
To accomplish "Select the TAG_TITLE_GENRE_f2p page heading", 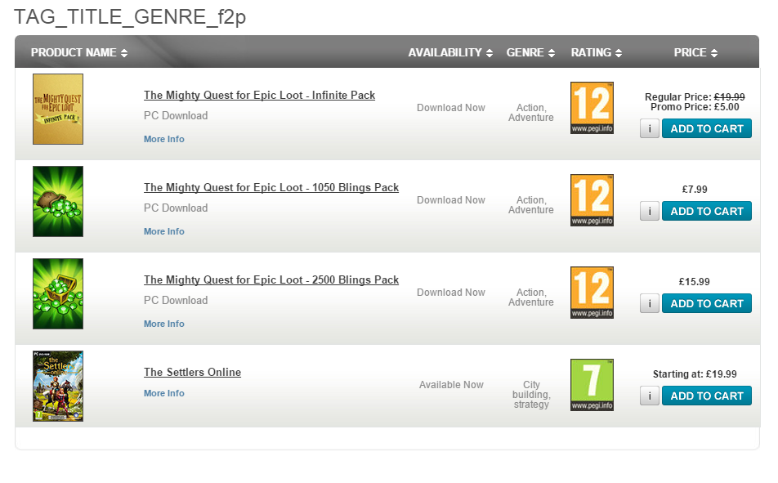I will 129,17.
